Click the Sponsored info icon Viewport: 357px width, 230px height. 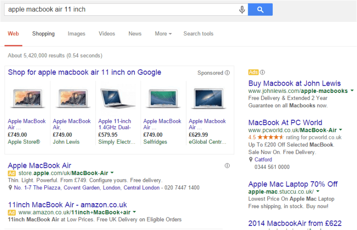(227, 73)
